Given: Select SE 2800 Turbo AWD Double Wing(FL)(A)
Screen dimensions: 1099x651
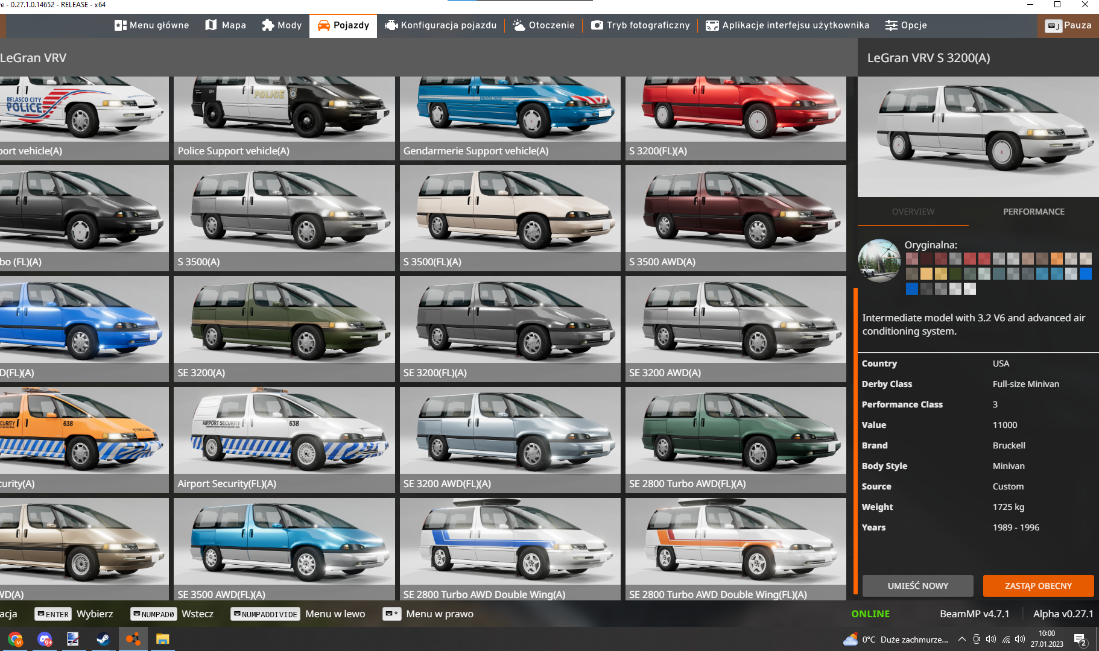Looking at the screenshot, I should [x=736, y=549].
